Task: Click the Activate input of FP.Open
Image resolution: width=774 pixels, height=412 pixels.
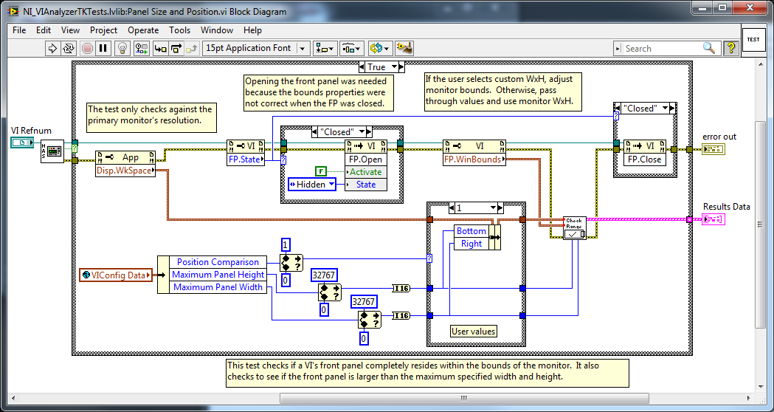Action: 365,172
